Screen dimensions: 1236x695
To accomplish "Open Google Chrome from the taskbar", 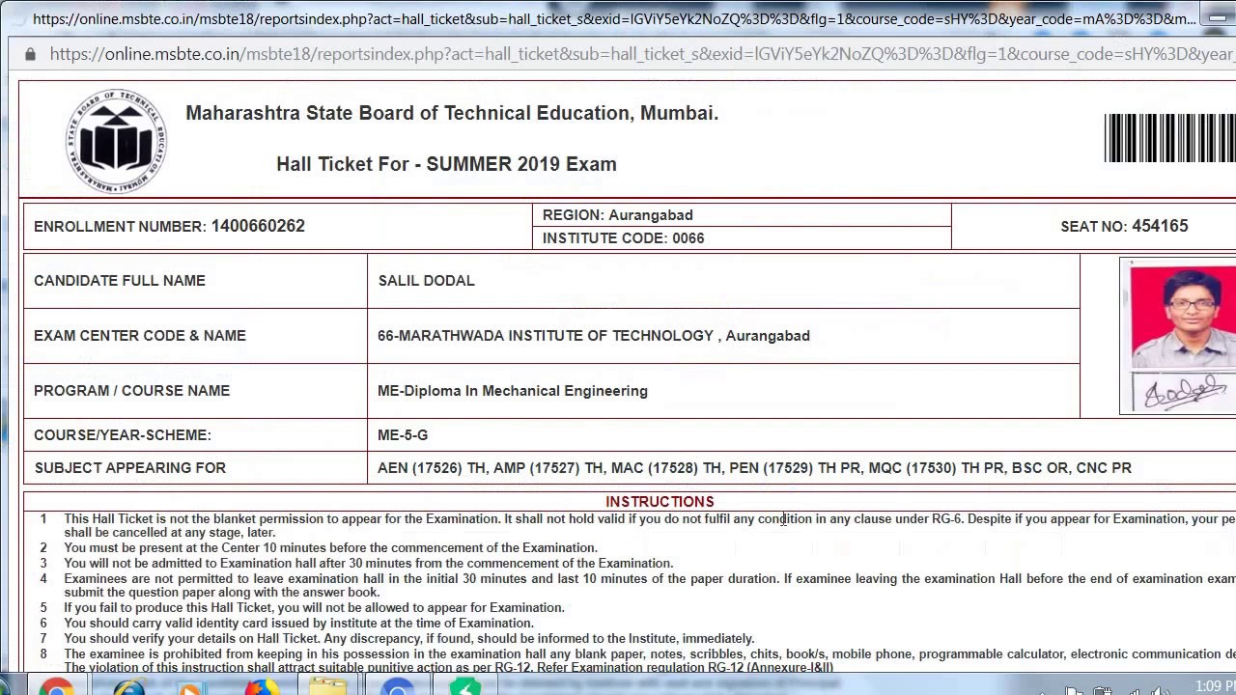I will pos(56,686).
